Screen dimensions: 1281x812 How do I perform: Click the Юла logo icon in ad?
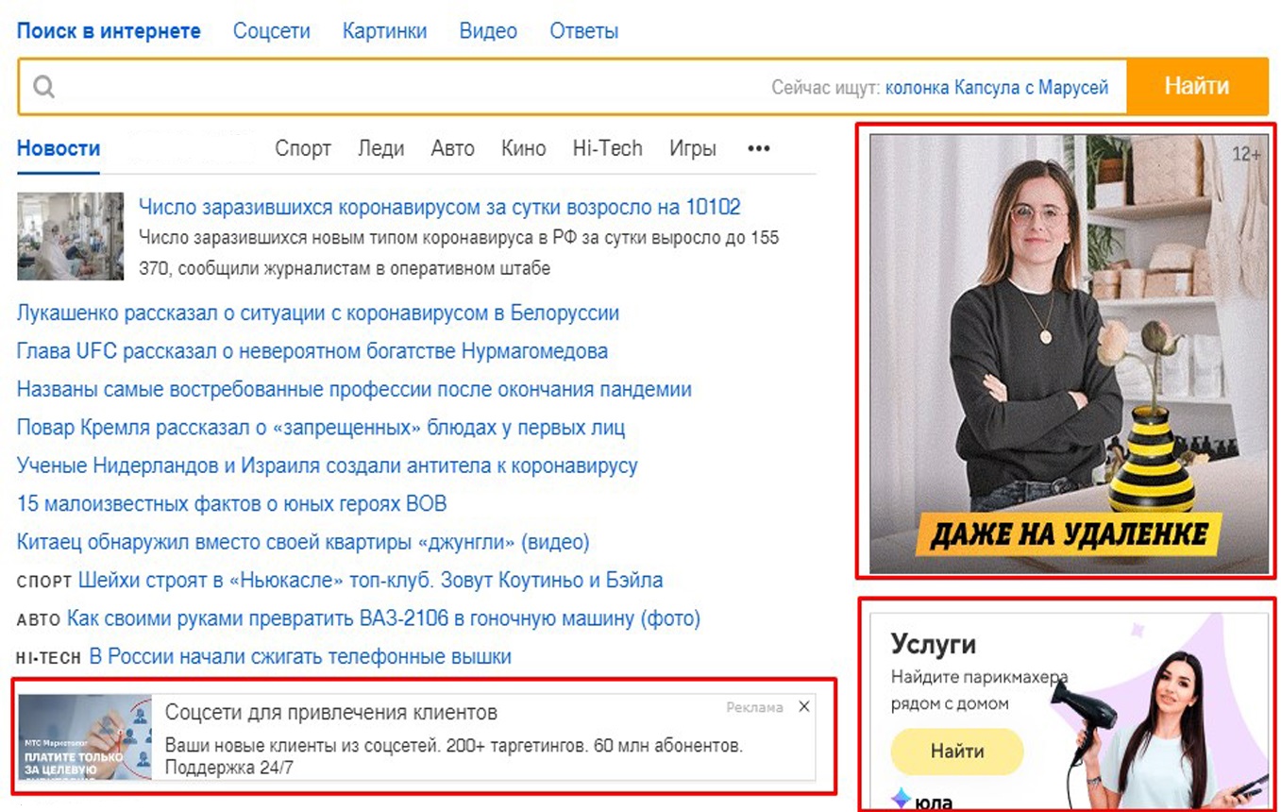click(x=902, y=799)
